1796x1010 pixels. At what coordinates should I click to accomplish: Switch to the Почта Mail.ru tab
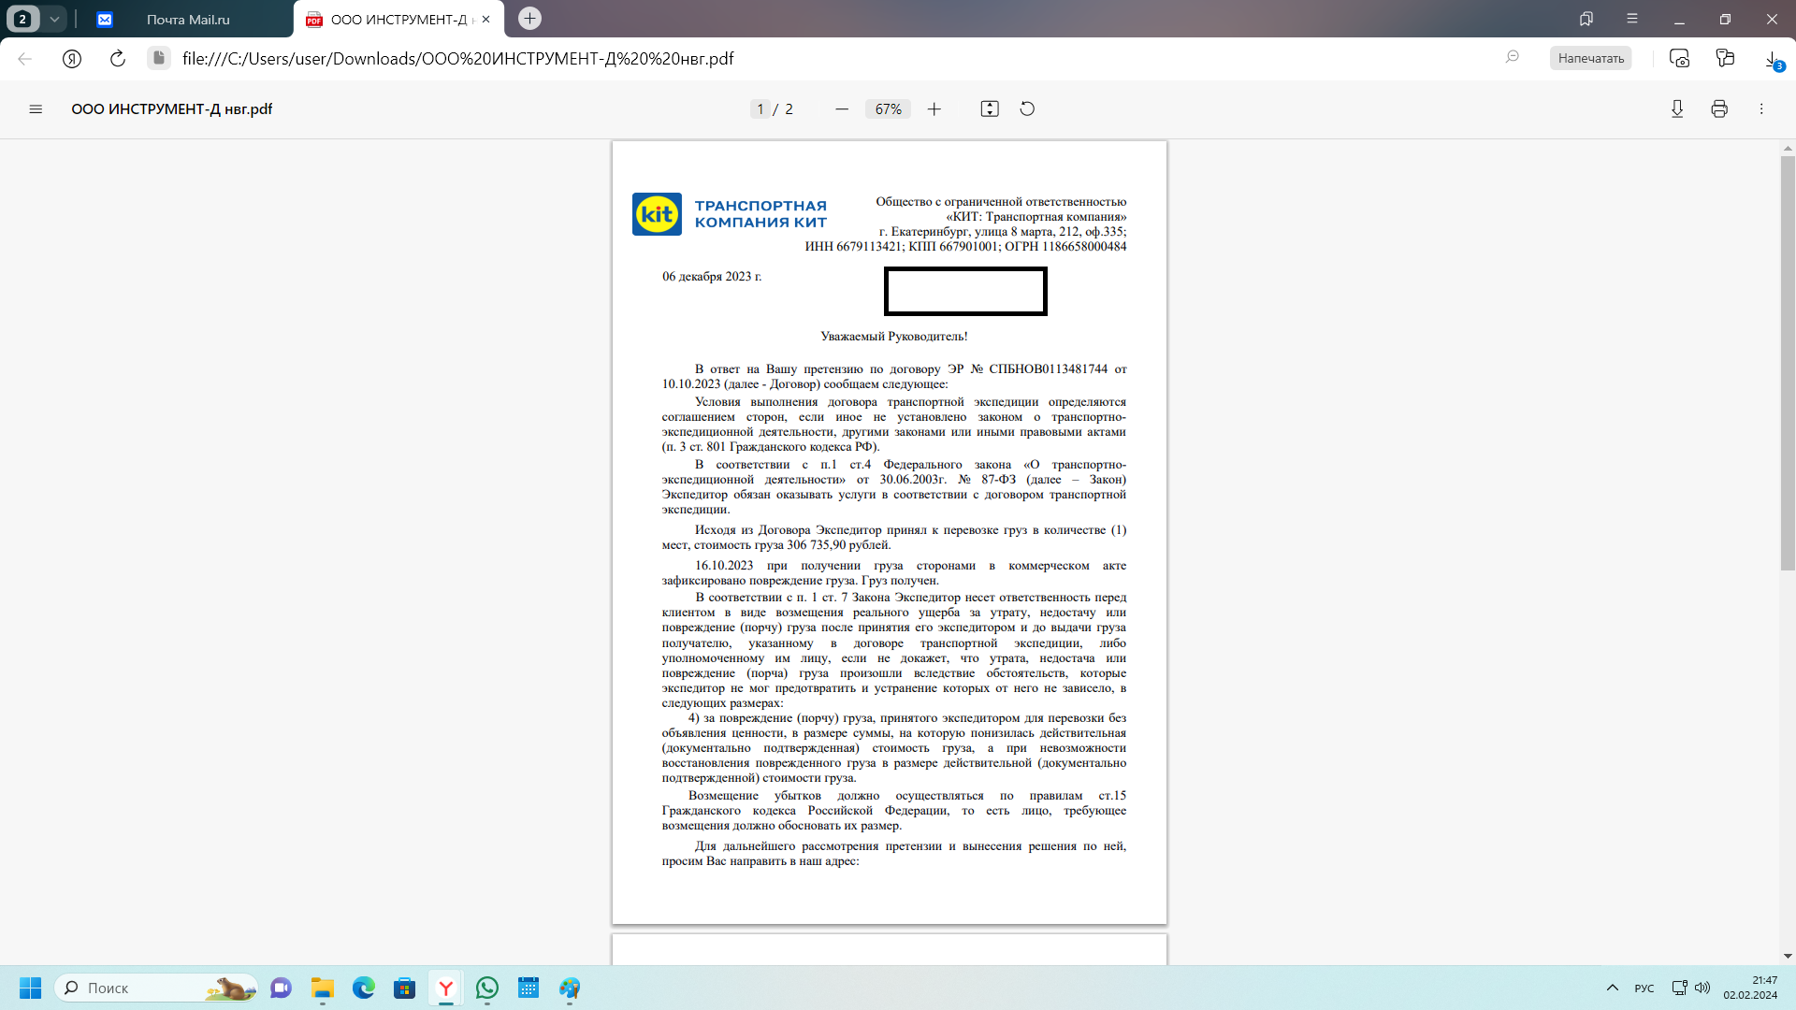click(187, 19)
